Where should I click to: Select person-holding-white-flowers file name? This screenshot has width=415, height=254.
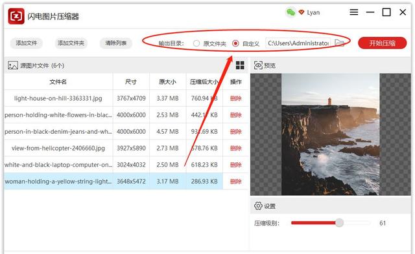58,115
